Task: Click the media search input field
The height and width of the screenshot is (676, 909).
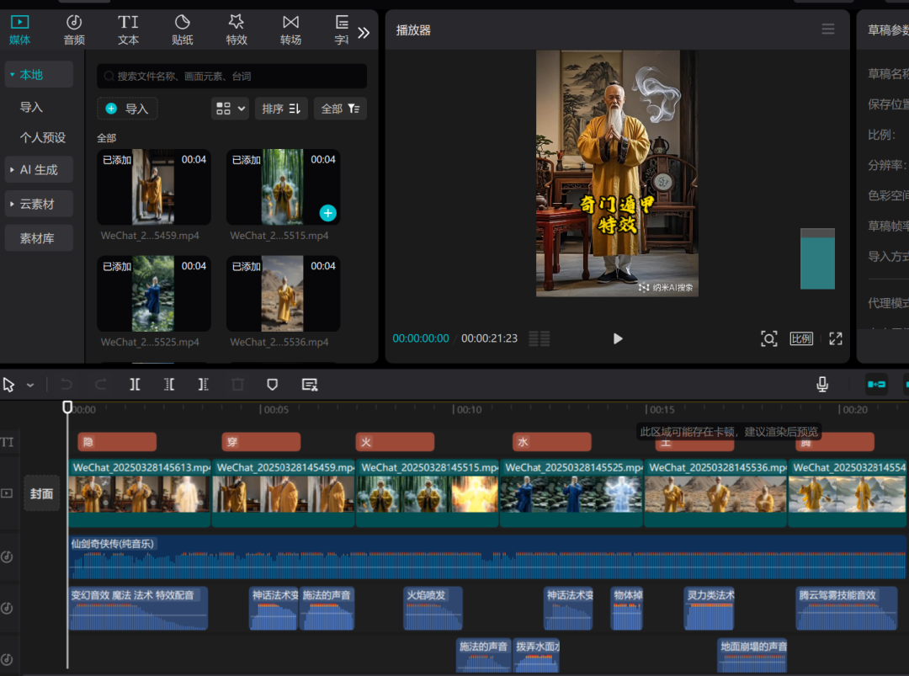Action: click(232, 76)
